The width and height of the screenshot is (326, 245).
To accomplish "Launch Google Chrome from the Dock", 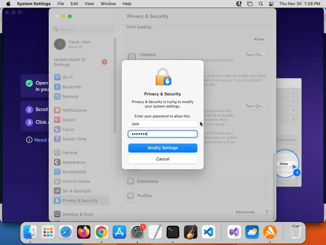I will (x=102, y=232).
